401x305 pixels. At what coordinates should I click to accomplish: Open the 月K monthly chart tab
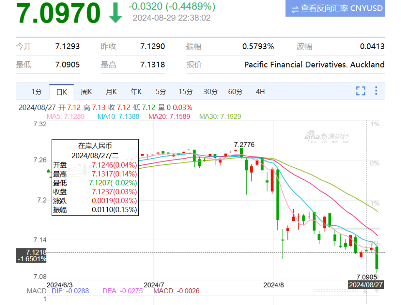[111, 92]
